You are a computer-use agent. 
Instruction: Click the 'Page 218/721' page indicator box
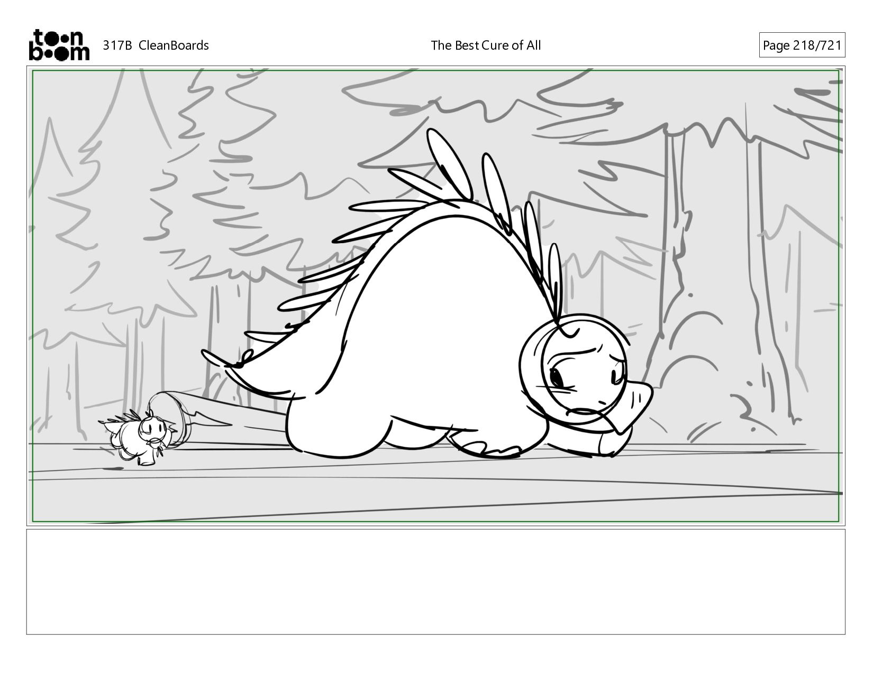click(x=802, y=45)
